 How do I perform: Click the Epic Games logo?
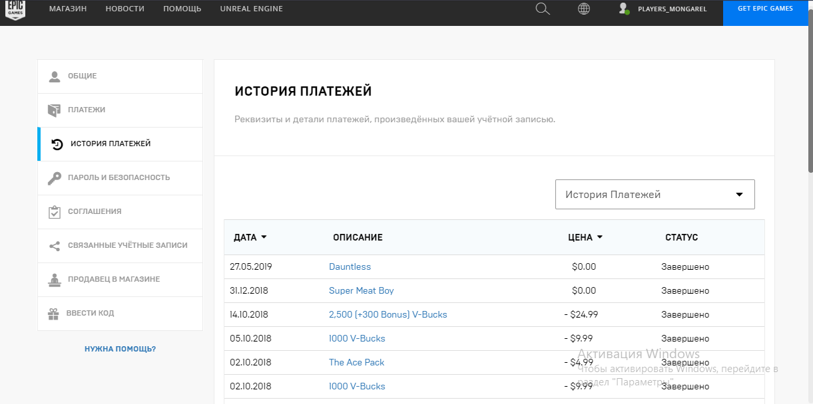coord(15,9)
